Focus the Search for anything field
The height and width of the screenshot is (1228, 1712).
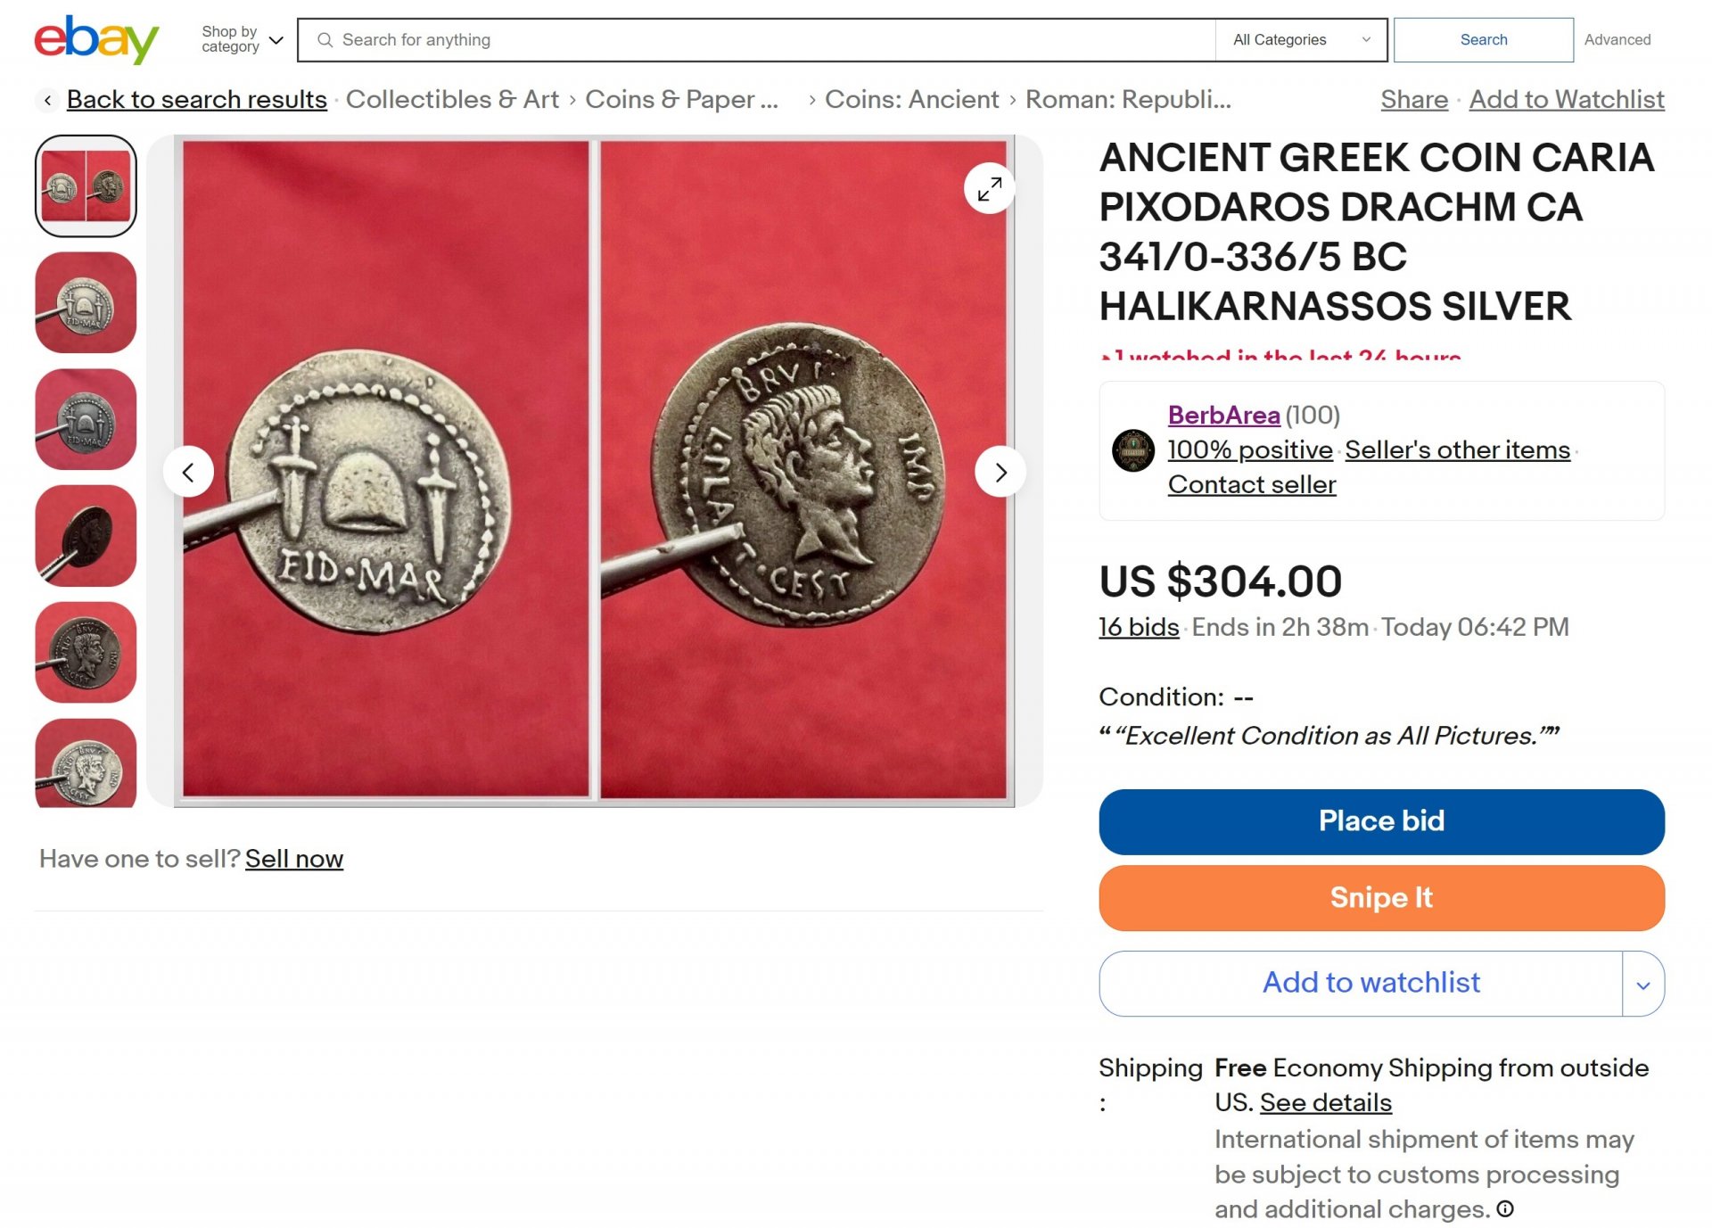(x=767, y=40)
